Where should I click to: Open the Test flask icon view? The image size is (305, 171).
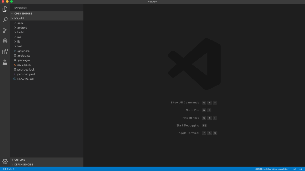tap(5, 62)
